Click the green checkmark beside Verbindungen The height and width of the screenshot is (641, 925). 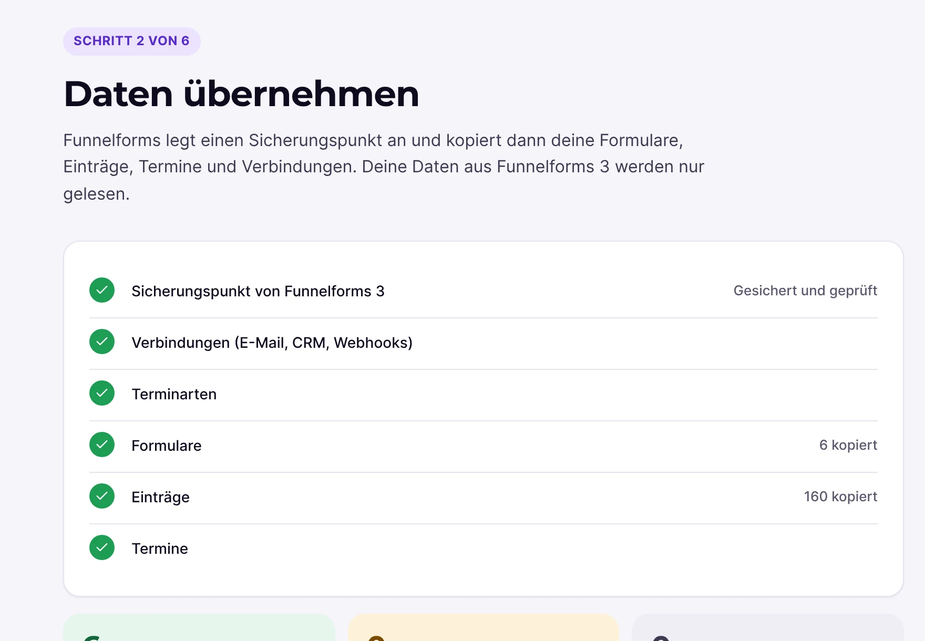pos(102,342)
